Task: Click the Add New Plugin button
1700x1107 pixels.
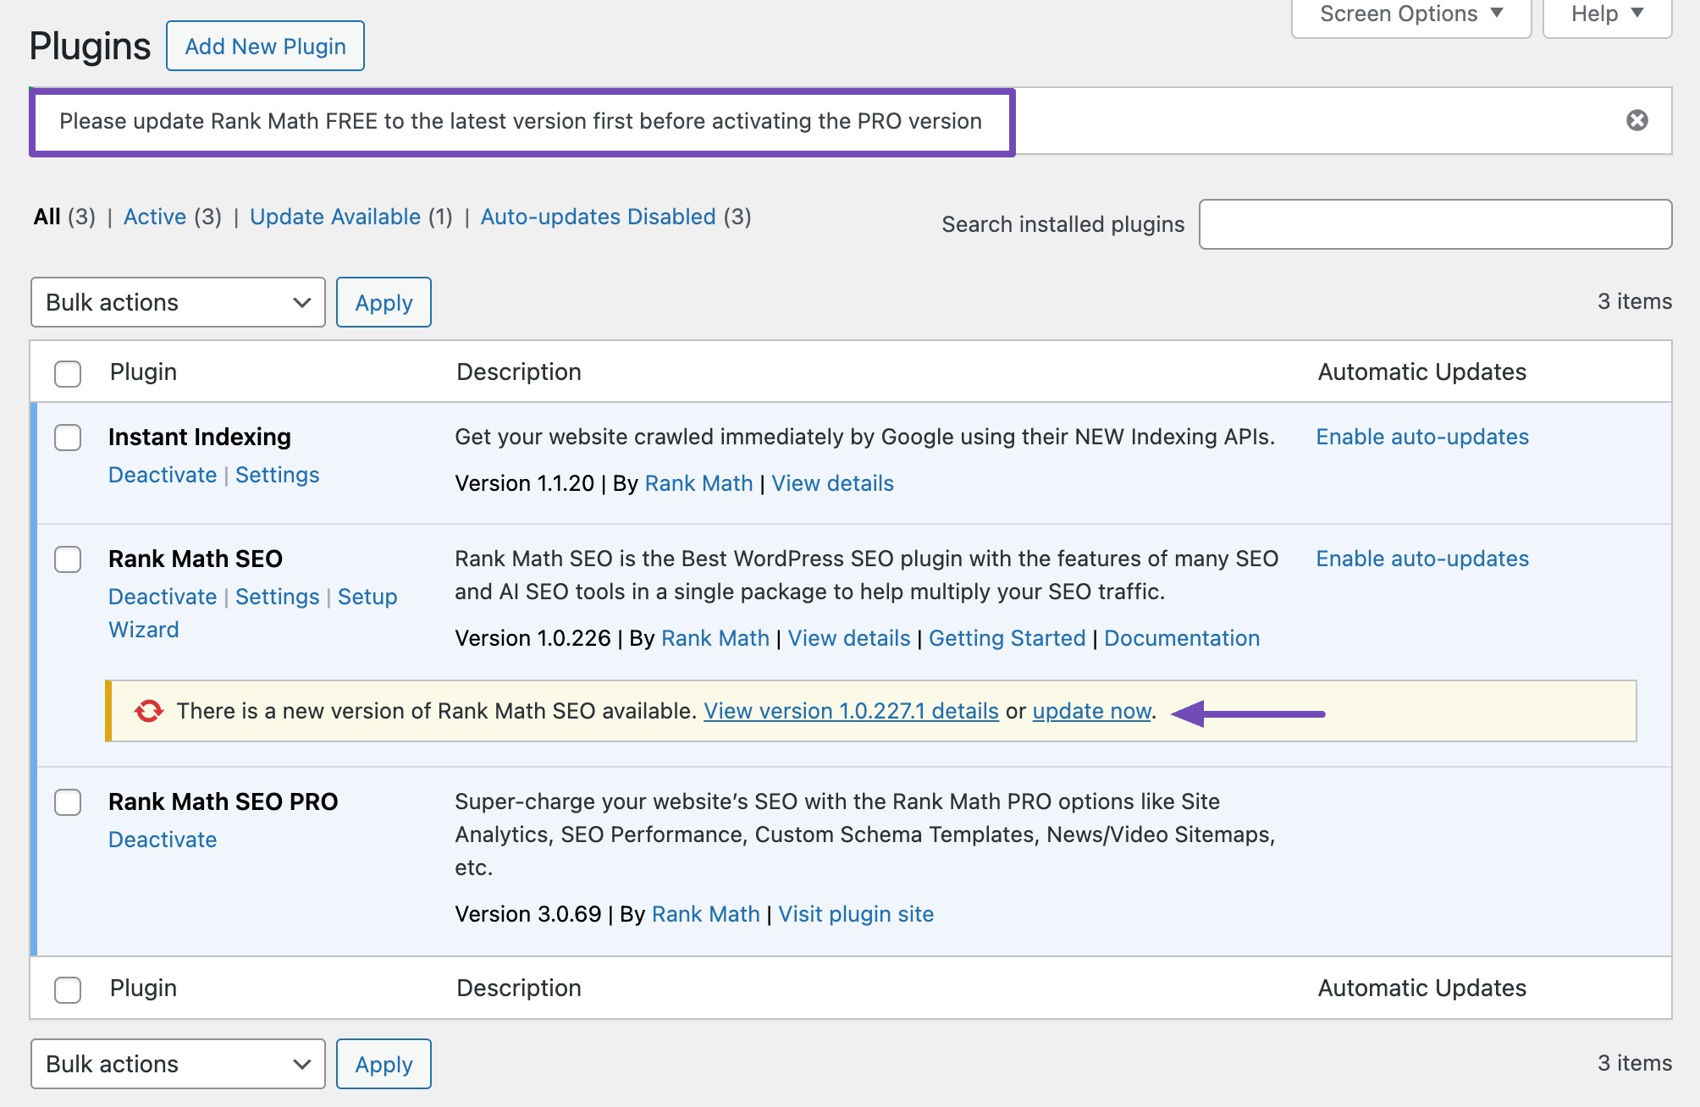Action: coord(265,46)
